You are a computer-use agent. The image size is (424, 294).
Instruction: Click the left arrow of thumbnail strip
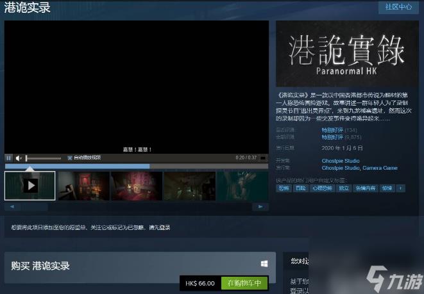click(12, 207)
